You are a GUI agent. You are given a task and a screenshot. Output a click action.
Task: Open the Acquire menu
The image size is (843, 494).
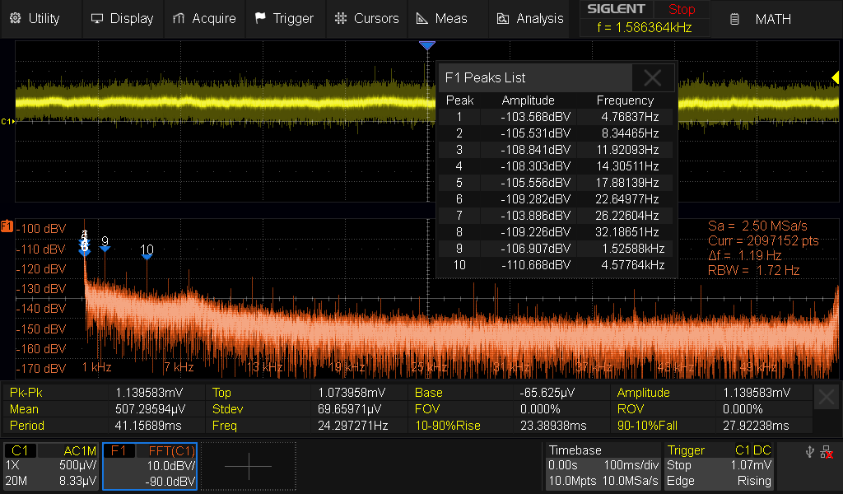[x=204, y=18]
